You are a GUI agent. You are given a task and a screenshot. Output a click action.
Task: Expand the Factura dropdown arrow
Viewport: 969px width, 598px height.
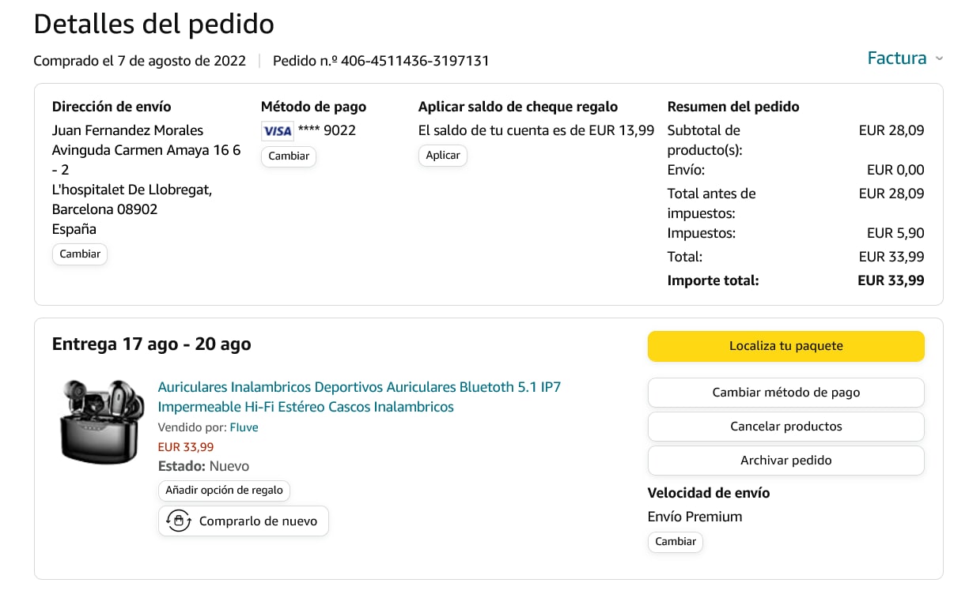(939, 58)
